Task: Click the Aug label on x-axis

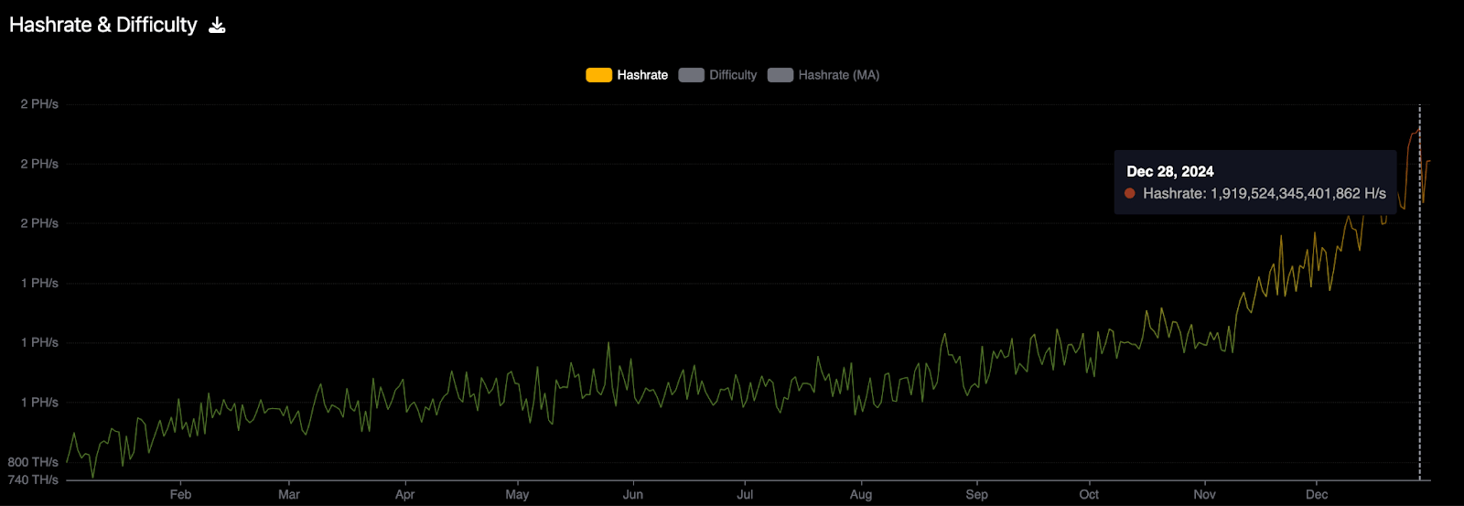Action: tap(861, 494)
